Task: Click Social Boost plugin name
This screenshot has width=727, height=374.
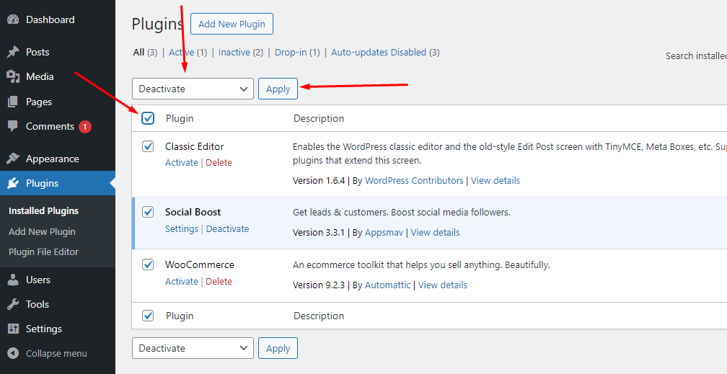Action: pos(193,213)
